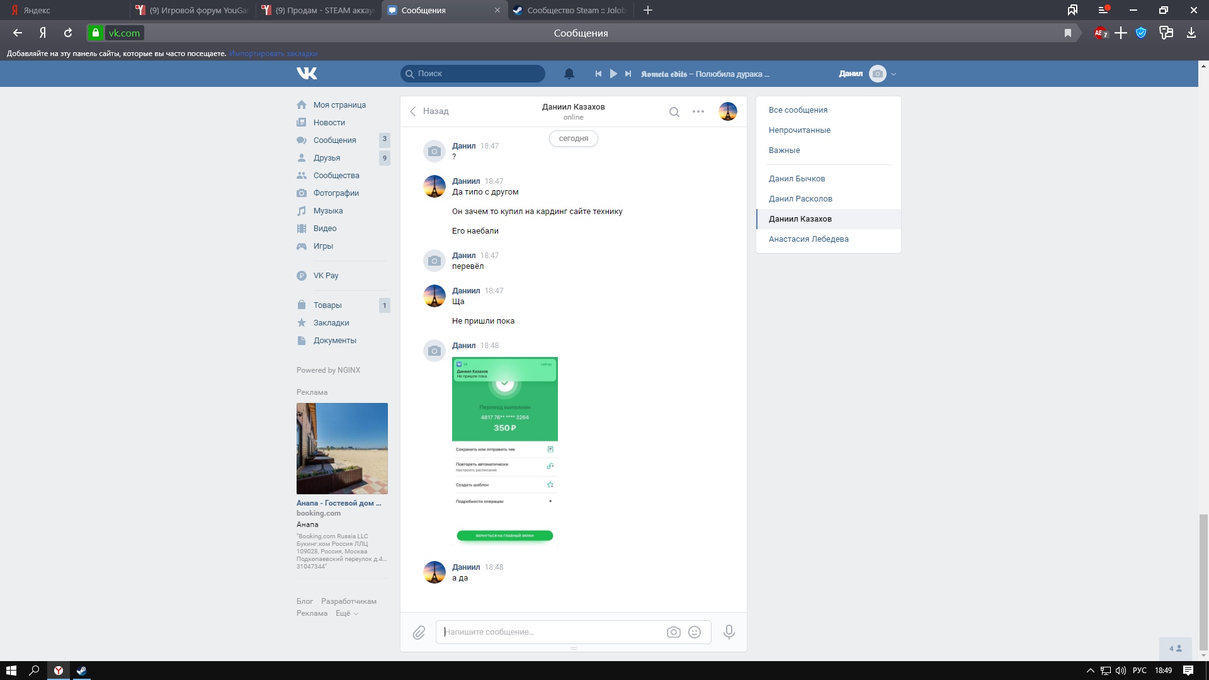Switch to Непрочитанные messages filter
Screen dimensions: 1209x680
point(799,130)
